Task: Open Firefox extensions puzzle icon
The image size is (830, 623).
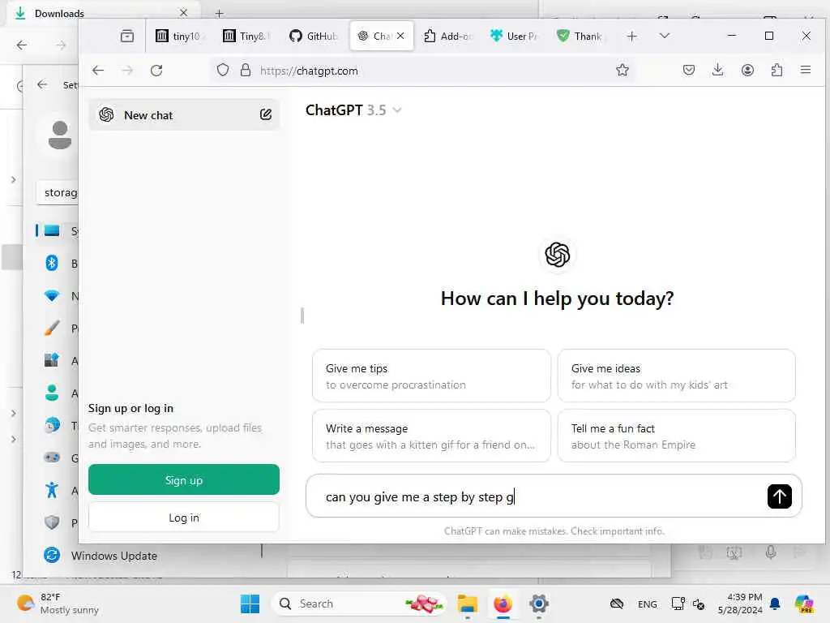Action: (777, 70)
